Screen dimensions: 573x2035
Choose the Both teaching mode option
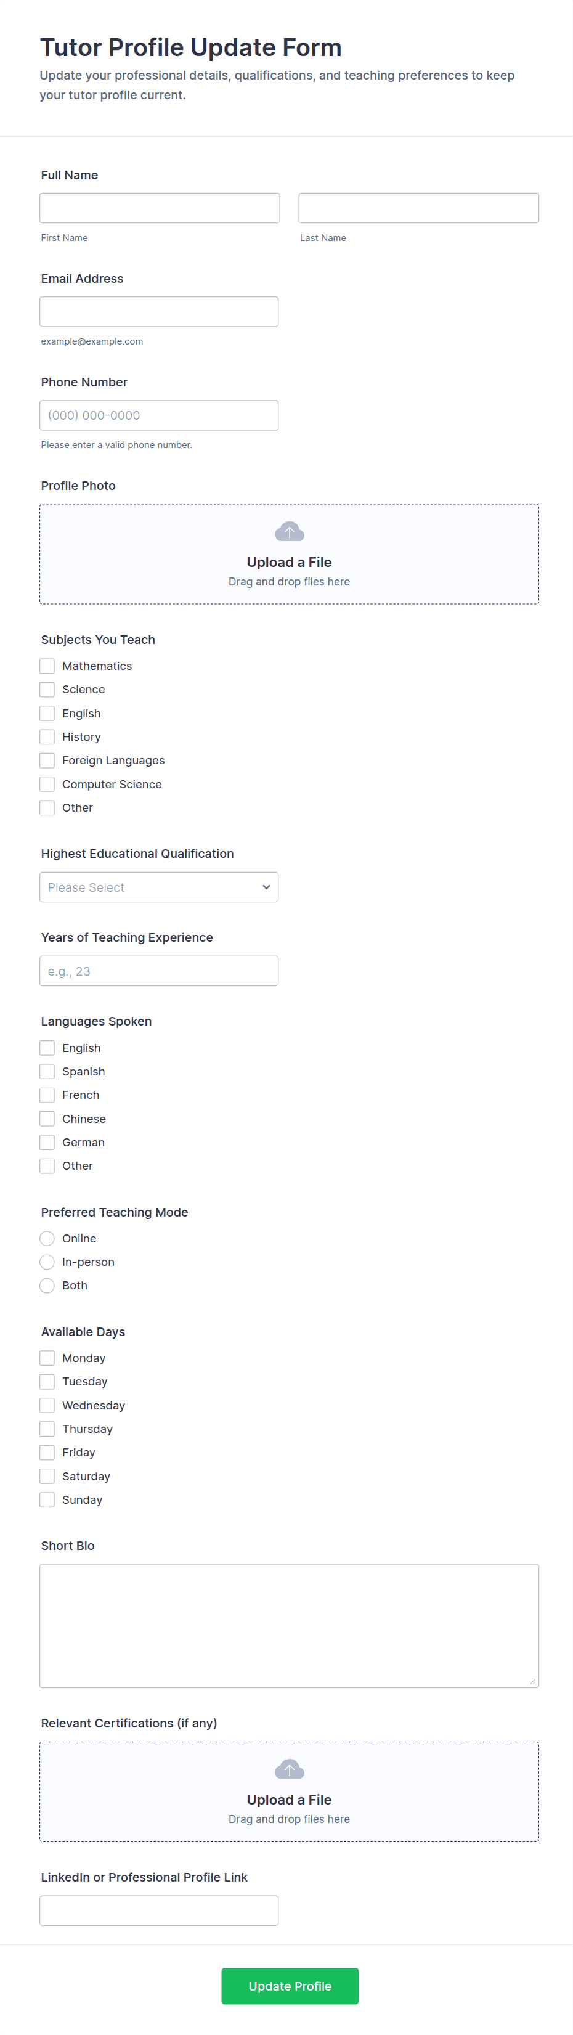(47, 1286)
